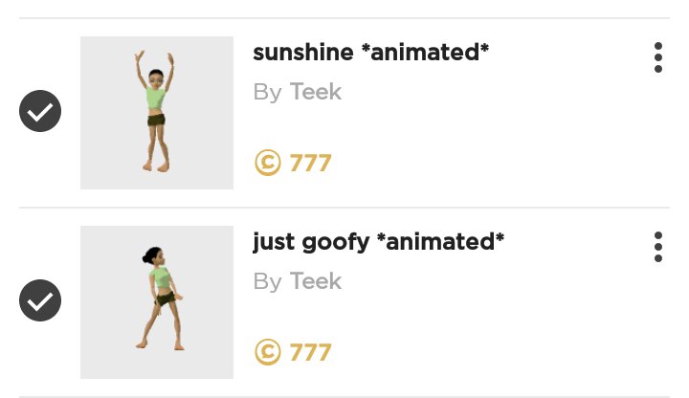689x398 pixels.
Task: Click the ponytail avatar facing sideways
Action: 156,297
